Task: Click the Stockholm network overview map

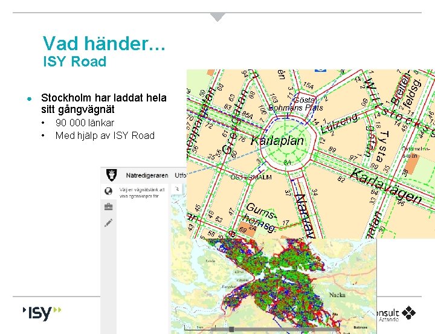Action: [x=273, y=286]
